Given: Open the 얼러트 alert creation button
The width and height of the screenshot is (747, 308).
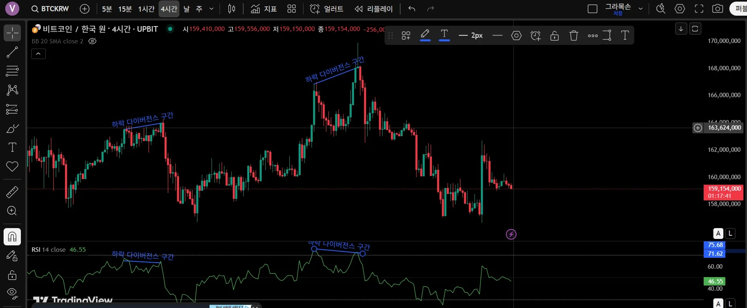Looking at the screenshot, I should 327,9.
